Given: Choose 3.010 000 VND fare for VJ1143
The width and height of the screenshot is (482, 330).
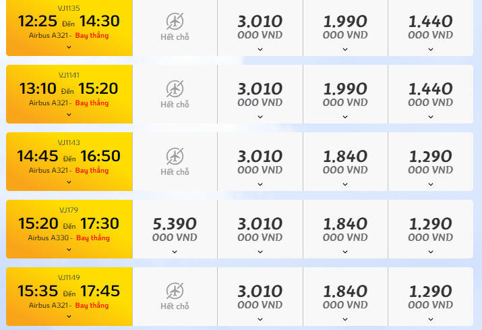Looking at the screenshot, I should pyautogui.click(x=260, y=161).
